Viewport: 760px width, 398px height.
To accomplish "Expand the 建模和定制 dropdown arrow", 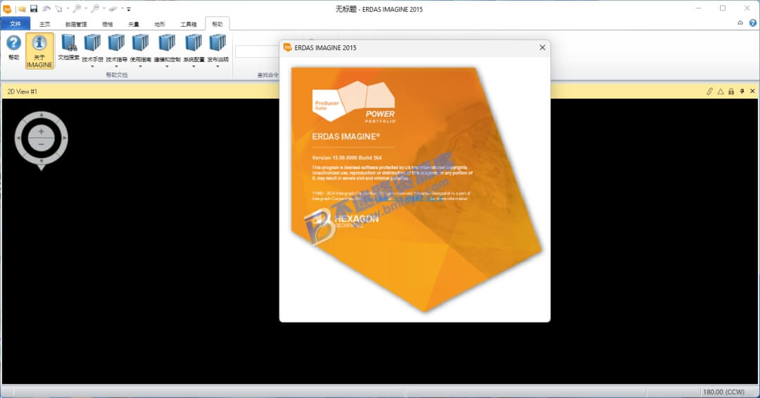I will 167,66.
